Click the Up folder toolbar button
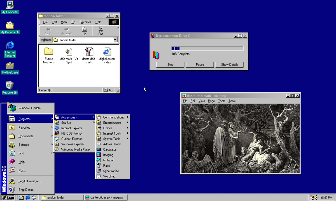This screenshot has height=201, width=336. tap(84, 31)
